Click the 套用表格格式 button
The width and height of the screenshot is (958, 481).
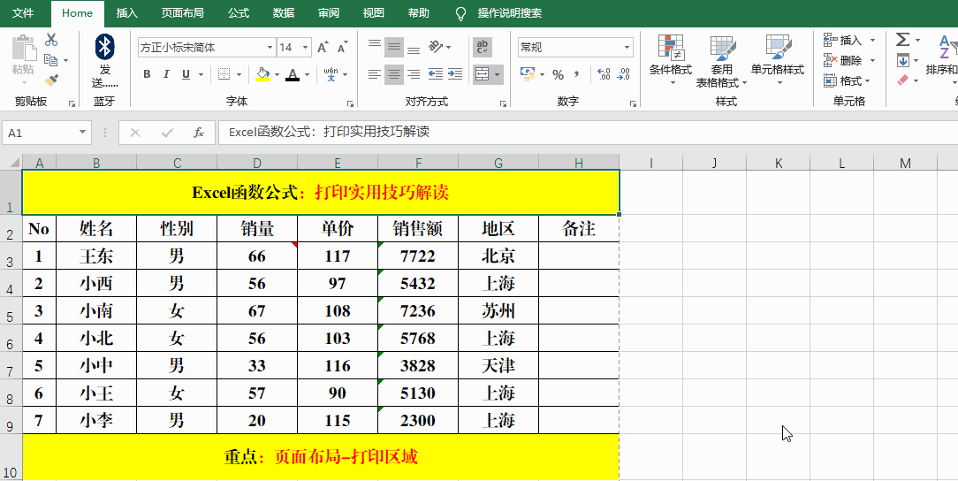721,62
